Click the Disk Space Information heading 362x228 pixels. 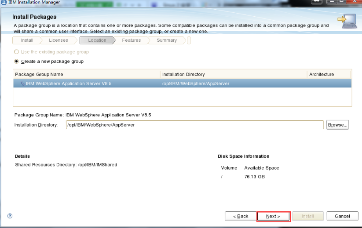pos(244,156)
